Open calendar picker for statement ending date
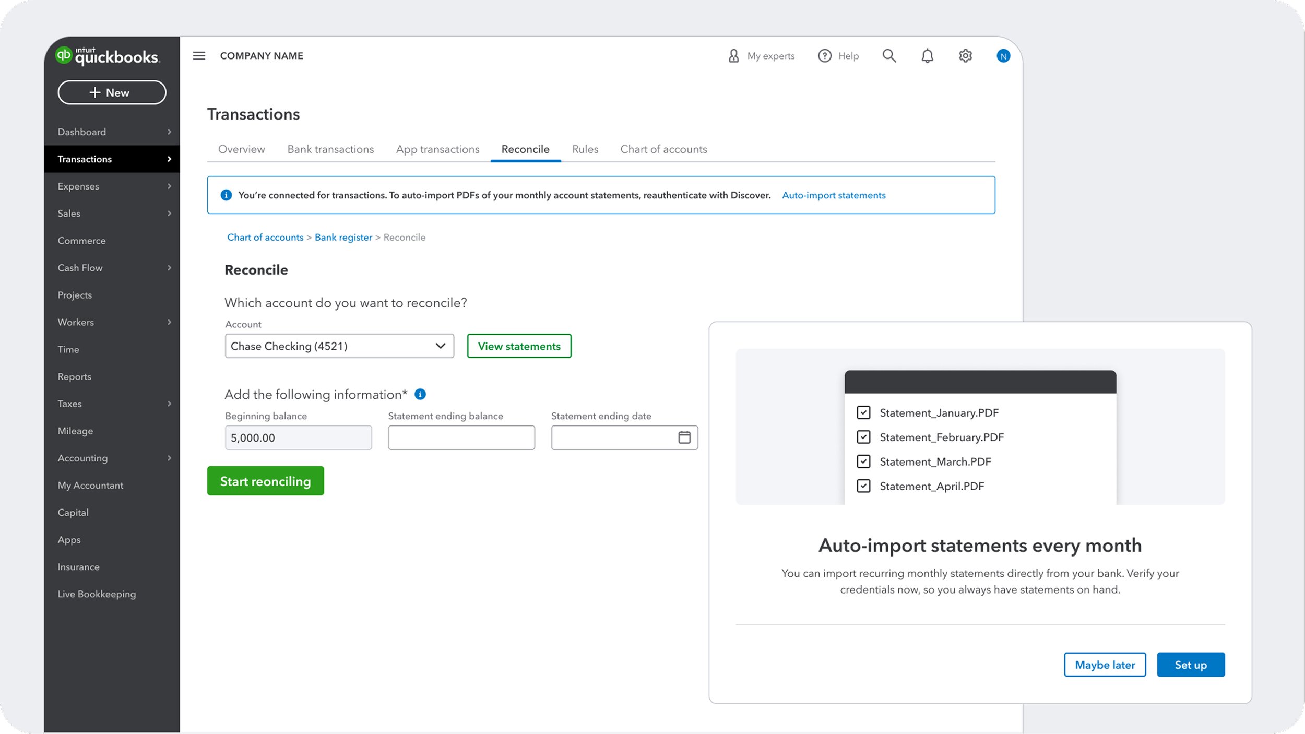Image resolution: width=1305 pixels, height=734 pixels. click(684, 437)
